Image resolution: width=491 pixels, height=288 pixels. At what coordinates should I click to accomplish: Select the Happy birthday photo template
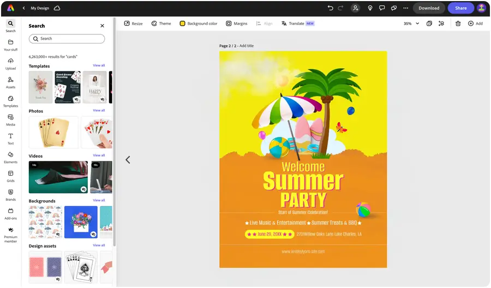[x=95, y=87]
